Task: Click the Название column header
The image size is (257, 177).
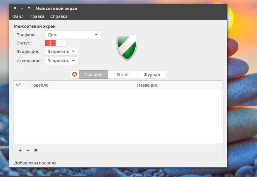Action: (x=179, y=85)
